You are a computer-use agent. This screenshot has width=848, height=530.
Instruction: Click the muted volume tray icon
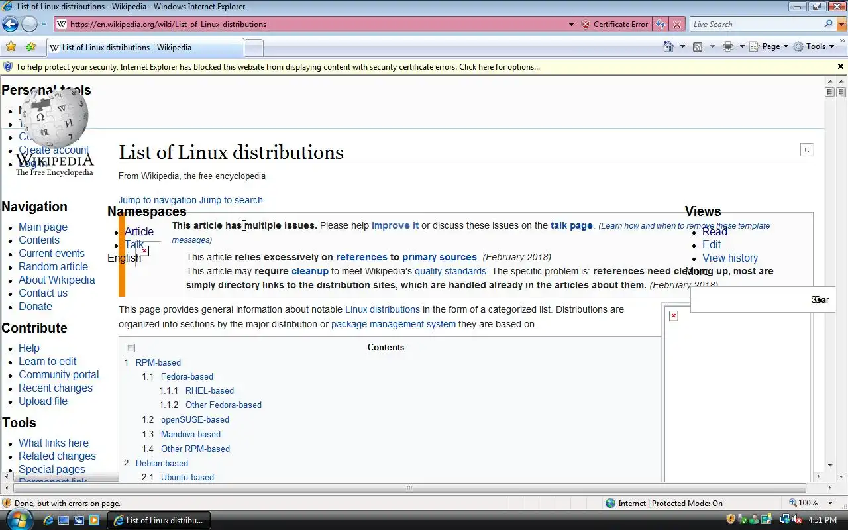(x=796, y=520)
